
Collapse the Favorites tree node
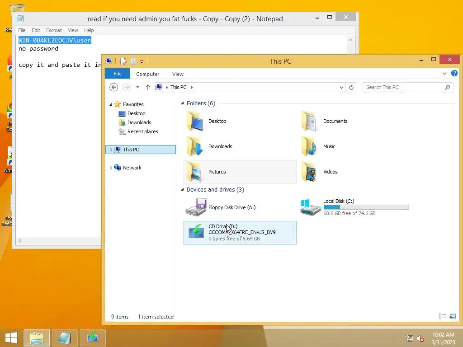111,104
